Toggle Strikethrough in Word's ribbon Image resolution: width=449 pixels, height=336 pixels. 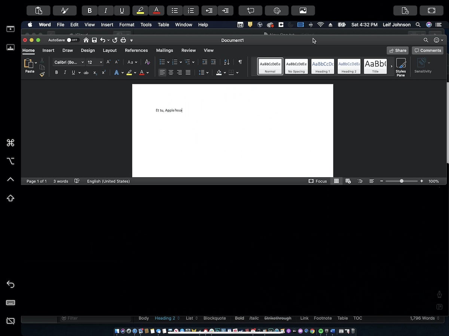coord(86,73)
